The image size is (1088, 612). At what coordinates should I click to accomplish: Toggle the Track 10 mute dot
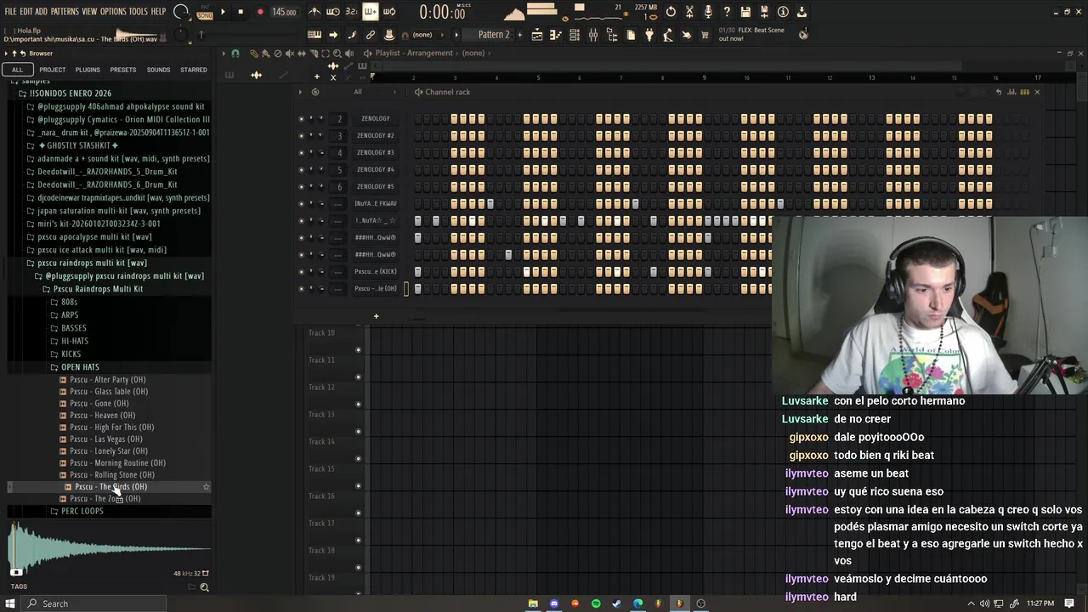coord(358,350)
